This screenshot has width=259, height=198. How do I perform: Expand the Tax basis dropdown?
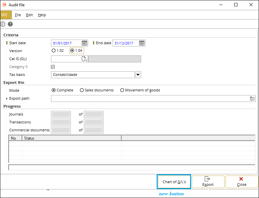pos(138,75)
